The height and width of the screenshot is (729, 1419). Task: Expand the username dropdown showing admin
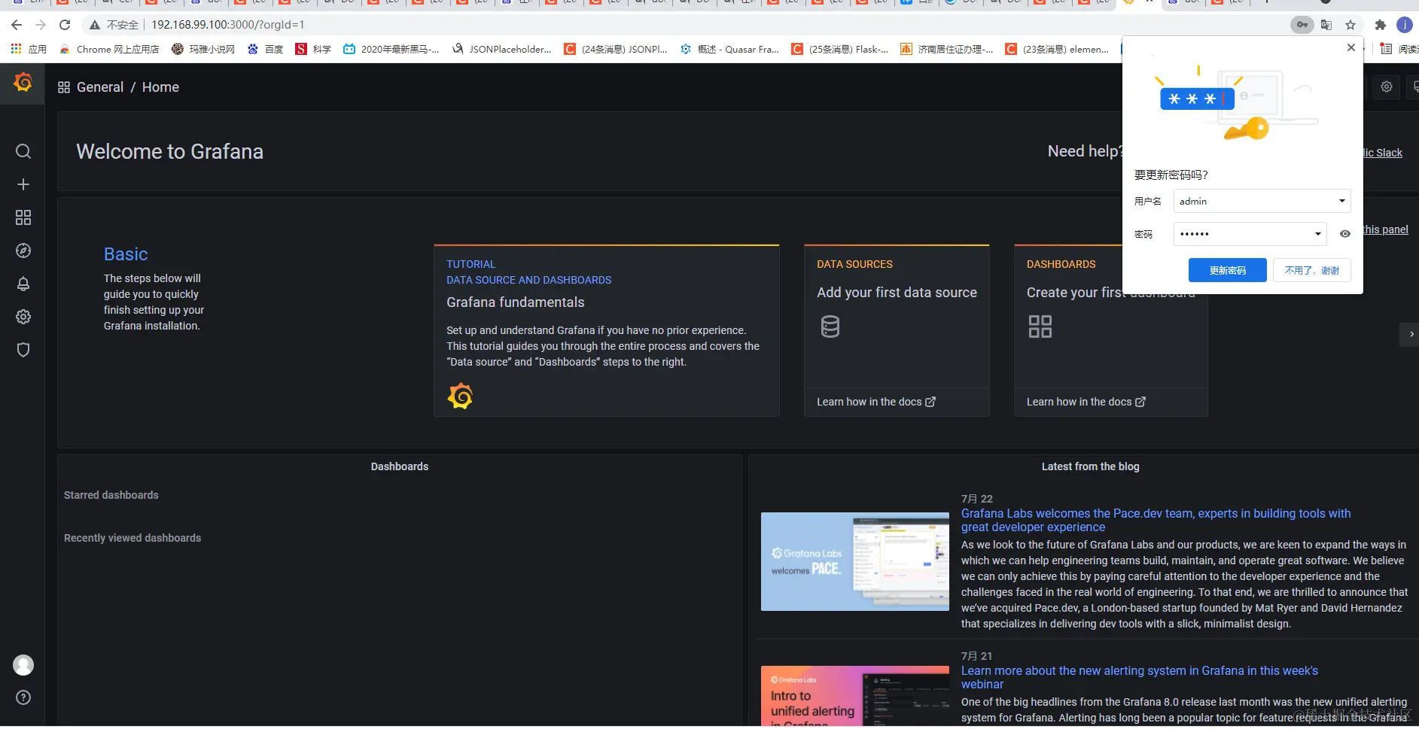[1341, 201]
